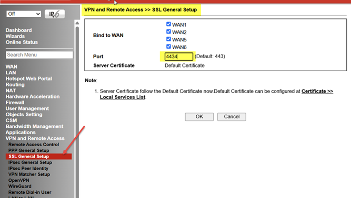This screenshot has width=351, height=198.
Task: Open Bandwidth Management menu
Action: click(35, 127)
